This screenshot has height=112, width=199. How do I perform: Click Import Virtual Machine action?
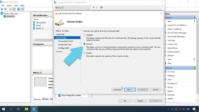tap(177, 25)
